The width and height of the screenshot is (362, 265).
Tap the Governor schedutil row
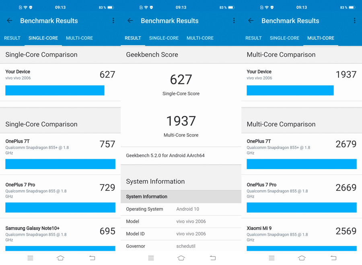pyautogui.click(x=181, y=246)
